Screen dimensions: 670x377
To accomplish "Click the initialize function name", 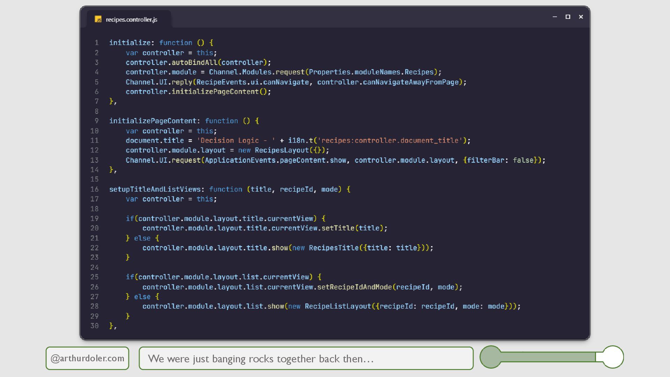I will [x=129, y=43].
